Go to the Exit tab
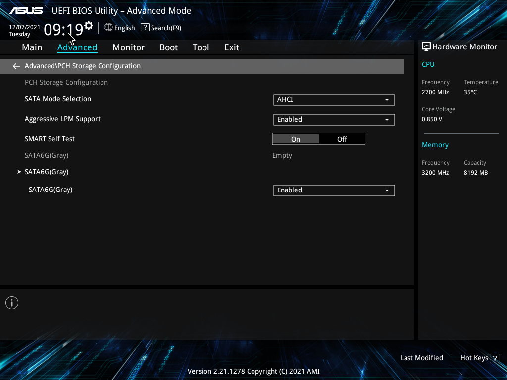This screenshot has width=507, height=380. tap(231, 47)
